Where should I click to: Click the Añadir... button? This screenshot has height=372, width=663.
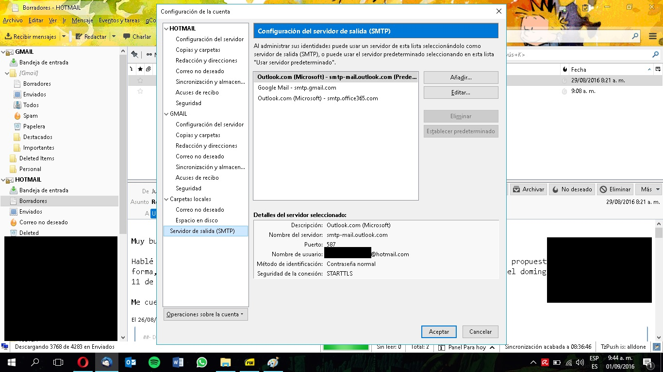pos(461,77)
